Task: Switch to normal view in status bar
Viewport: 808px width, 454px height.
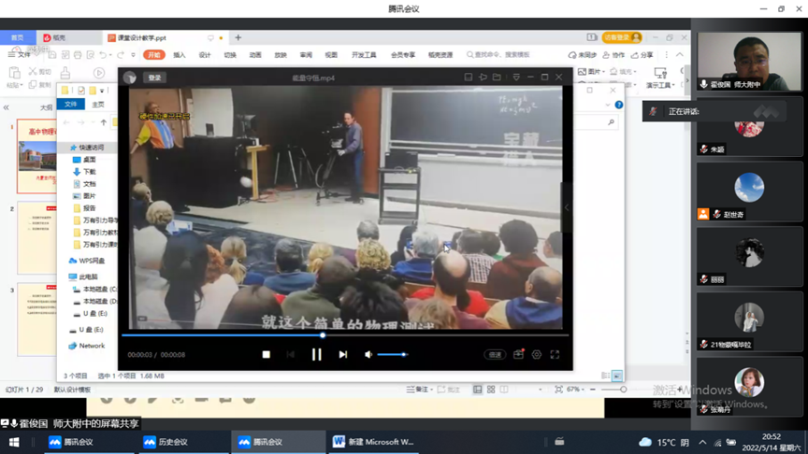Action: [477, 390]
